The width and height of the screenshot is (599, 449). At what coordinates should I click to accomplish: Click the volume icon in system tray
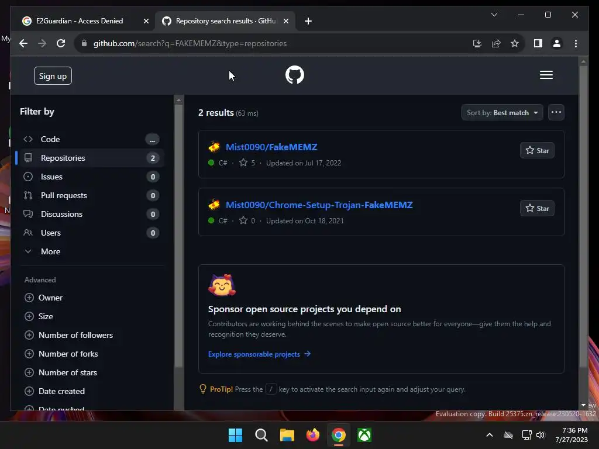540,435
